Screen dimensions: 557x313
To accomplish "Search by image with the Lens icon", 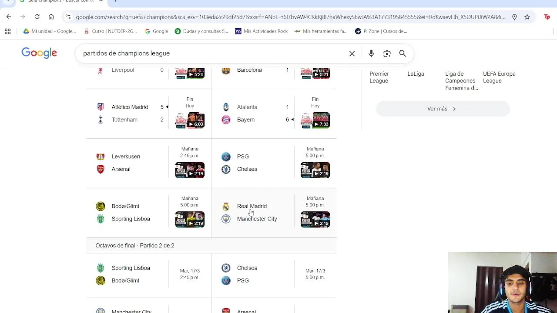I will 387,53.
